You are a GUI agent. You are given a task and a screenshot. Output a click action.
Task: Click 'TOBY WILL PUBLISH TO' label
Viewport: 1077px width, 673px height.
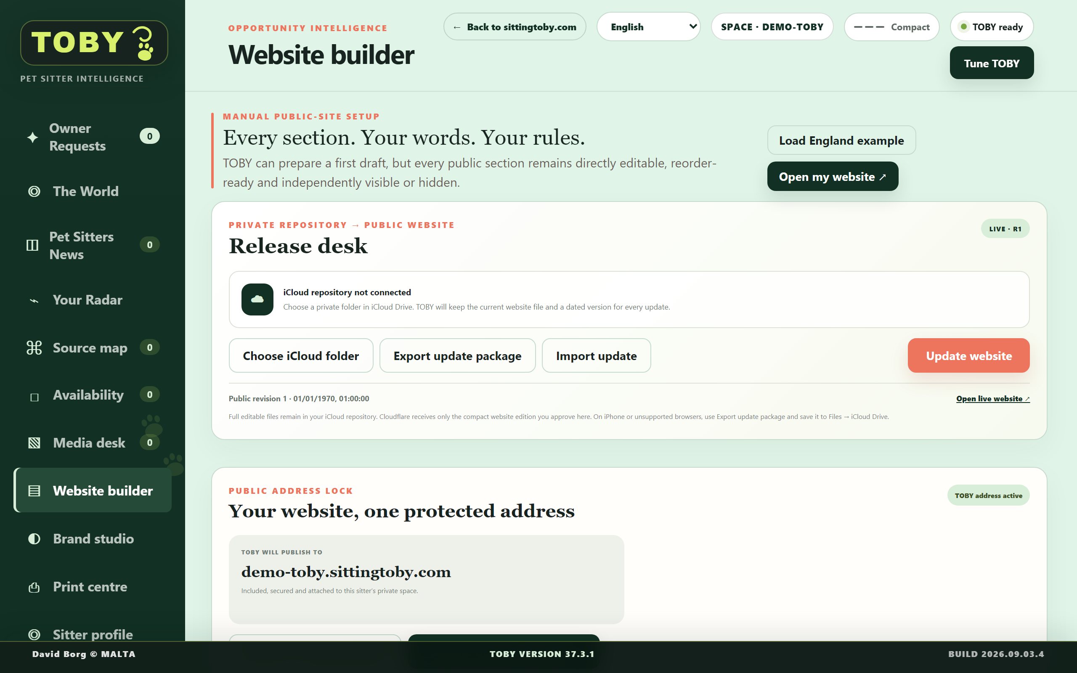click(x=282, y=552)
